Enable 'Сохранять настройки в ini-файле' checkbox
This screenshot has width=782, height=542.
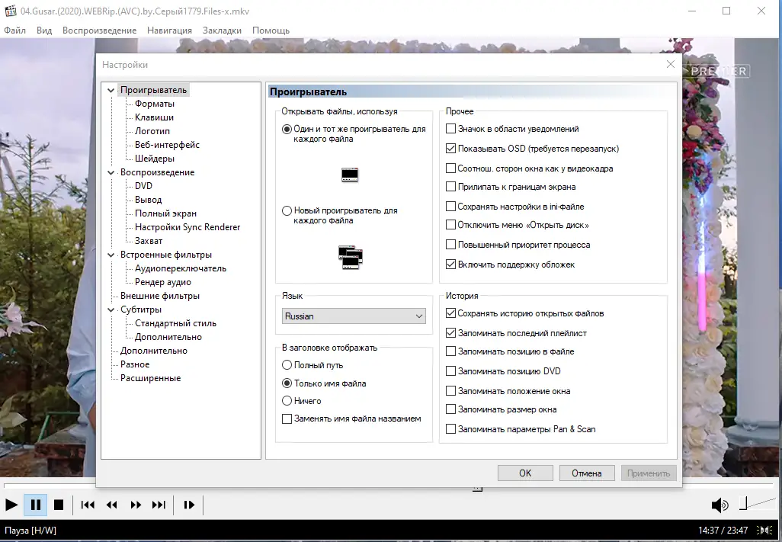[514, 207]
